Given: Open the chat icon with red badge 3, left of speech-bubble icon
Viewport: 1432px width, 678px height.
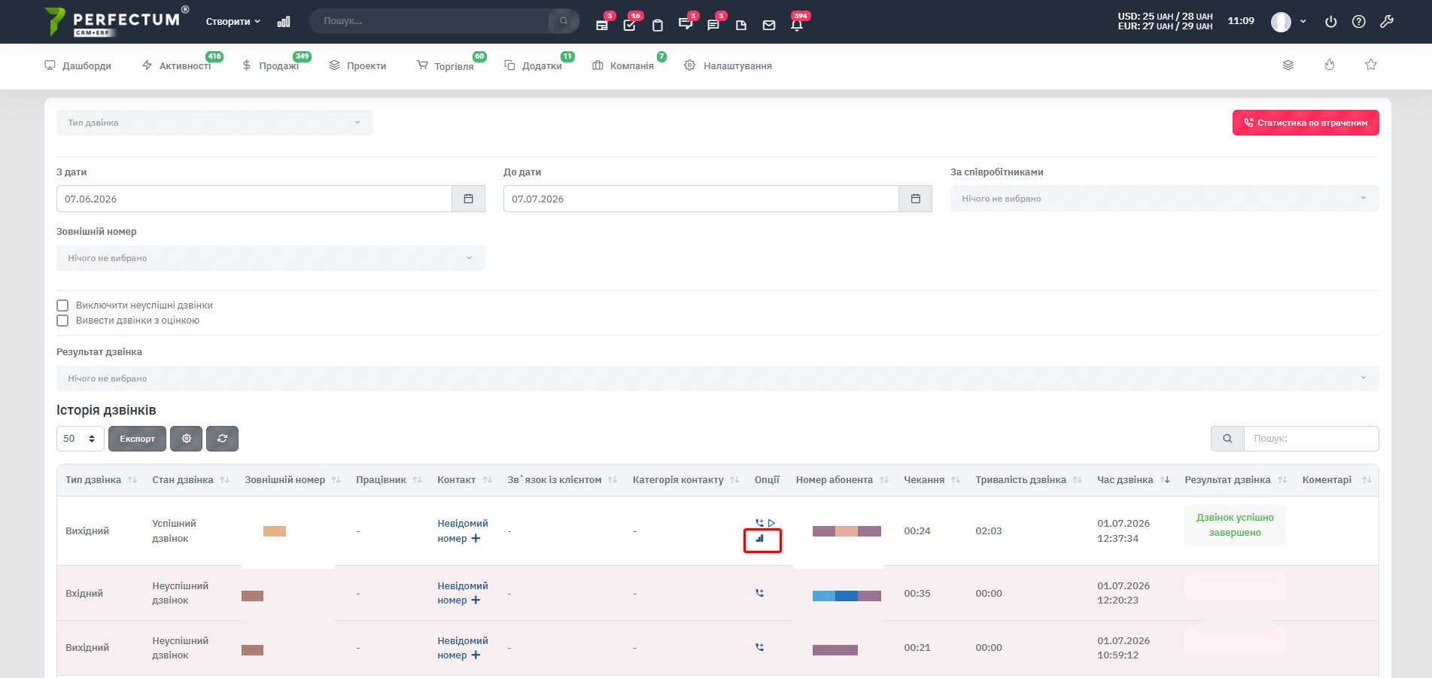Looking at the screenshot, I should pyautogui.click(x=685, y=24).
